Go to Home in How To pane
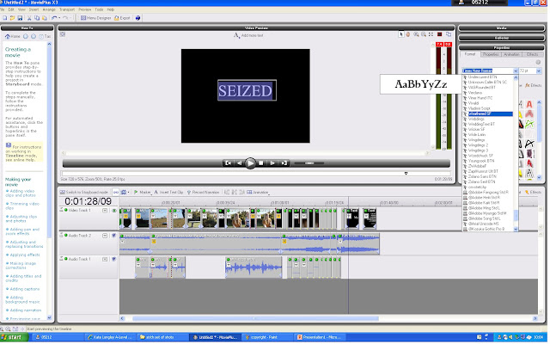 (x=13, y=36)
